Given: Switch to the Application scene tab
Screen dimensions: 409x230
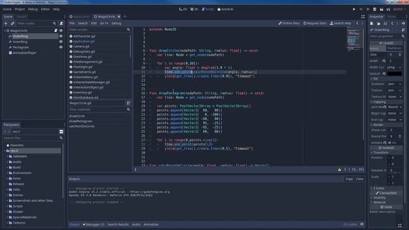Looking at the screenshot, I should [79, 17].
